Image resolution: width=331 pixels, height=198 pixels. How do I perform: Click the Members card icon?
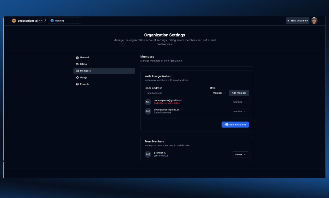point(77,71)
